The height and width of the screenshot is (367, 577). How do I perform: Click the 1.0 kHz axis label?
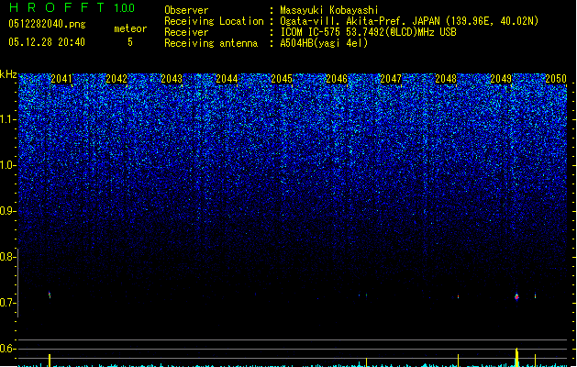(8, 165)
